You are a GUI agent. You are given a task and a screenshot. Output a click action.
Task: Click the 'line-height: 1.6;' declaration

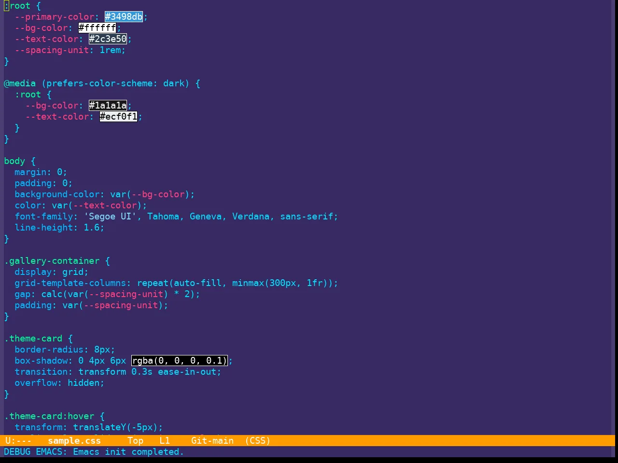coord(59,228)
